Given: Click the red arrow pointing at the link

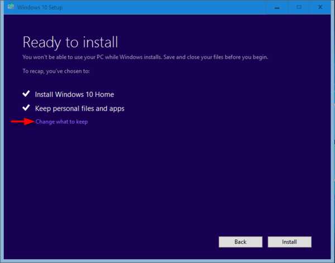Looking at the screenshot, I should 22,121.
